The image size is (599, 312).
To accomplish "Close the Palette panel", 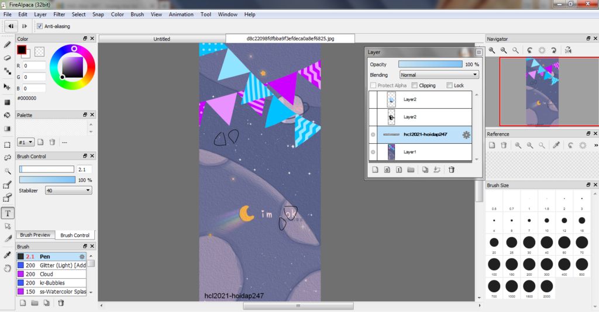I will [92, 115].
